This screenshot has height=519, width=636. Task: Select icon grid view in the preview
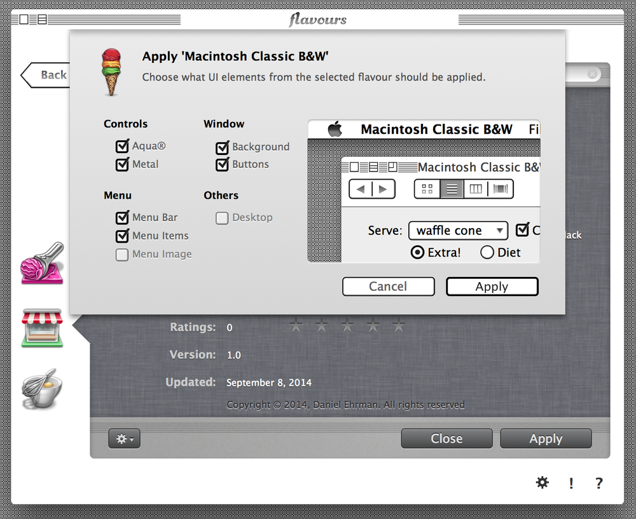(x=427, y=189)
